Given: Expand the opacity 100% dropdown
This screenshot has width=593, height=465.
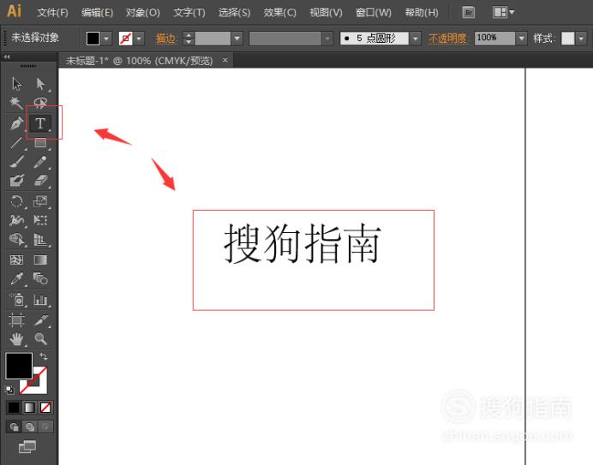Looking at the screenshot, I should [x=522, y=39].
